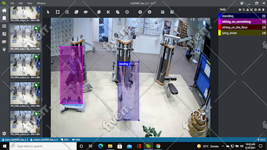This screenshot has width=267, height=150.
Task: Select the Draw Rectangle tool
Action: click(x=58, y=12)
